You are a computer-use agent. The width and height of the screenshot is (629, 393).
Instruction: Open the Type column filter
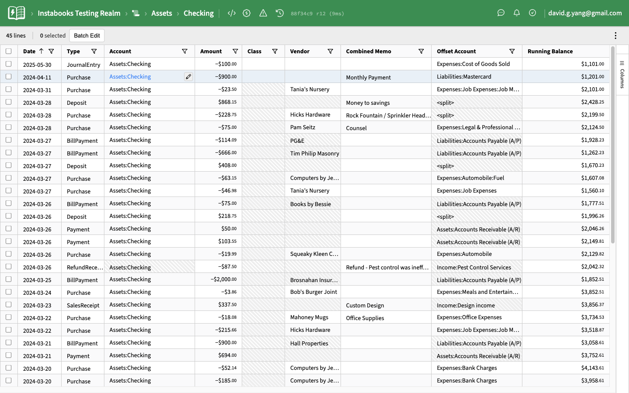coord(94,51)
